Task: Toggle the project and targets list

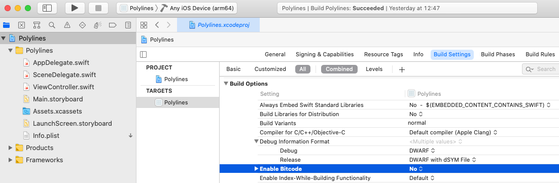Action: pos(144,54)
